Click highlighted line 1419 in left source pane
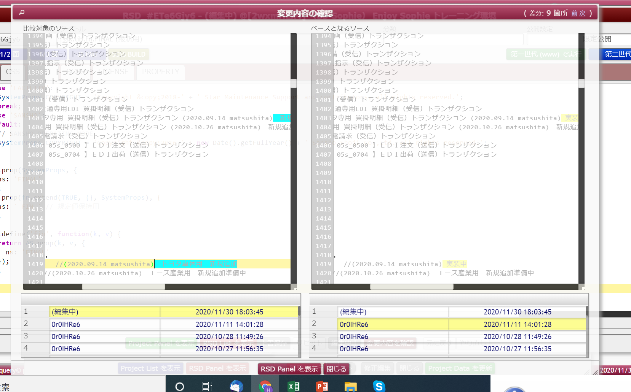The image size is (631, 392). (x=168, y=264)
